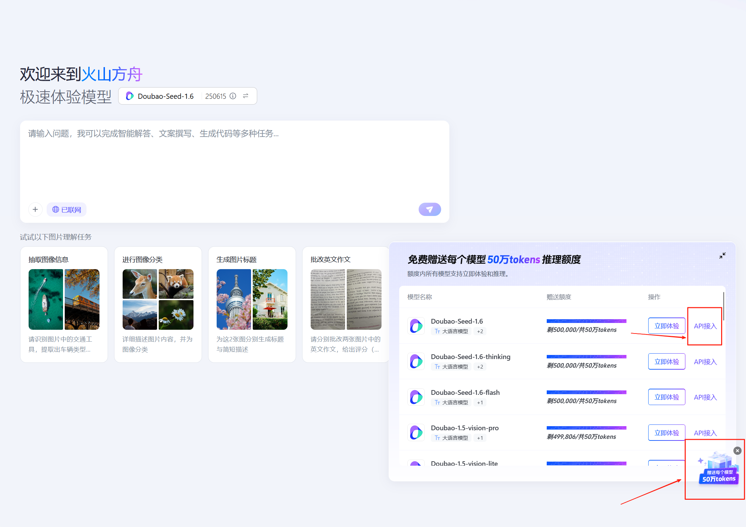Viewport: 746px width, 527px height.
Task: Click the 操作 column header
Action: tap(654, 297)
